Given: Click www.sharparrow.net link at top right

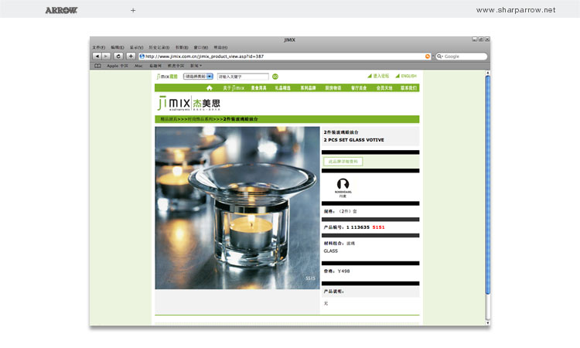Looking at the screenshot, I should tap(516, 10).
